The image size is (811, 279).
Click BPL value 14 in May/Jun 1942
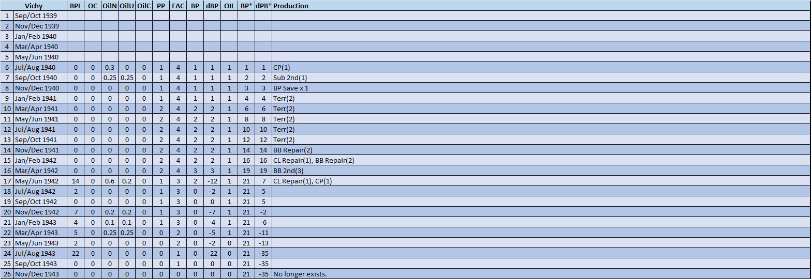(x=76, y=181)
